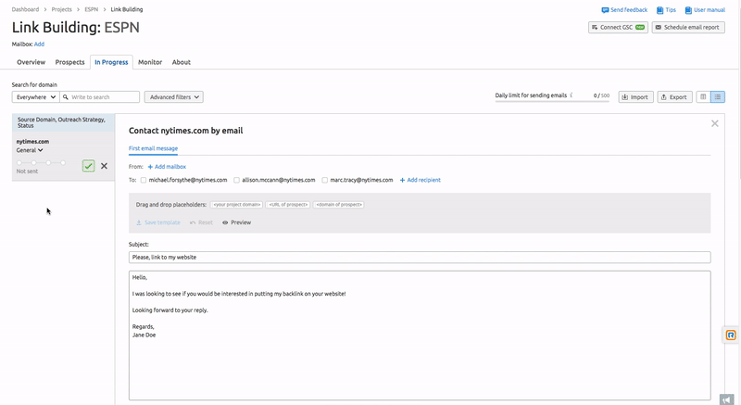Open the General outreach strategy dropdown

[30, 150]
